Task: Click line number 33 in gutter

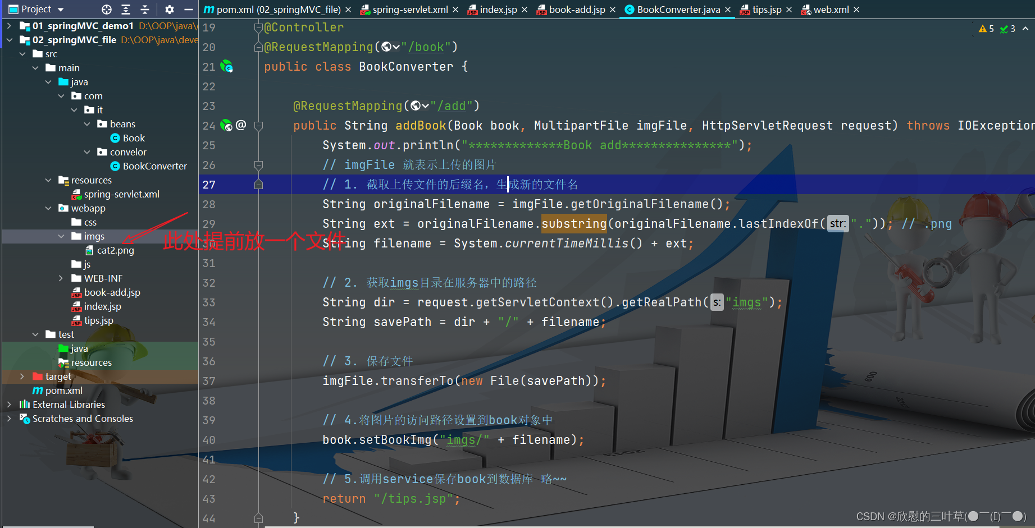Action: click(x=209, y=302)
